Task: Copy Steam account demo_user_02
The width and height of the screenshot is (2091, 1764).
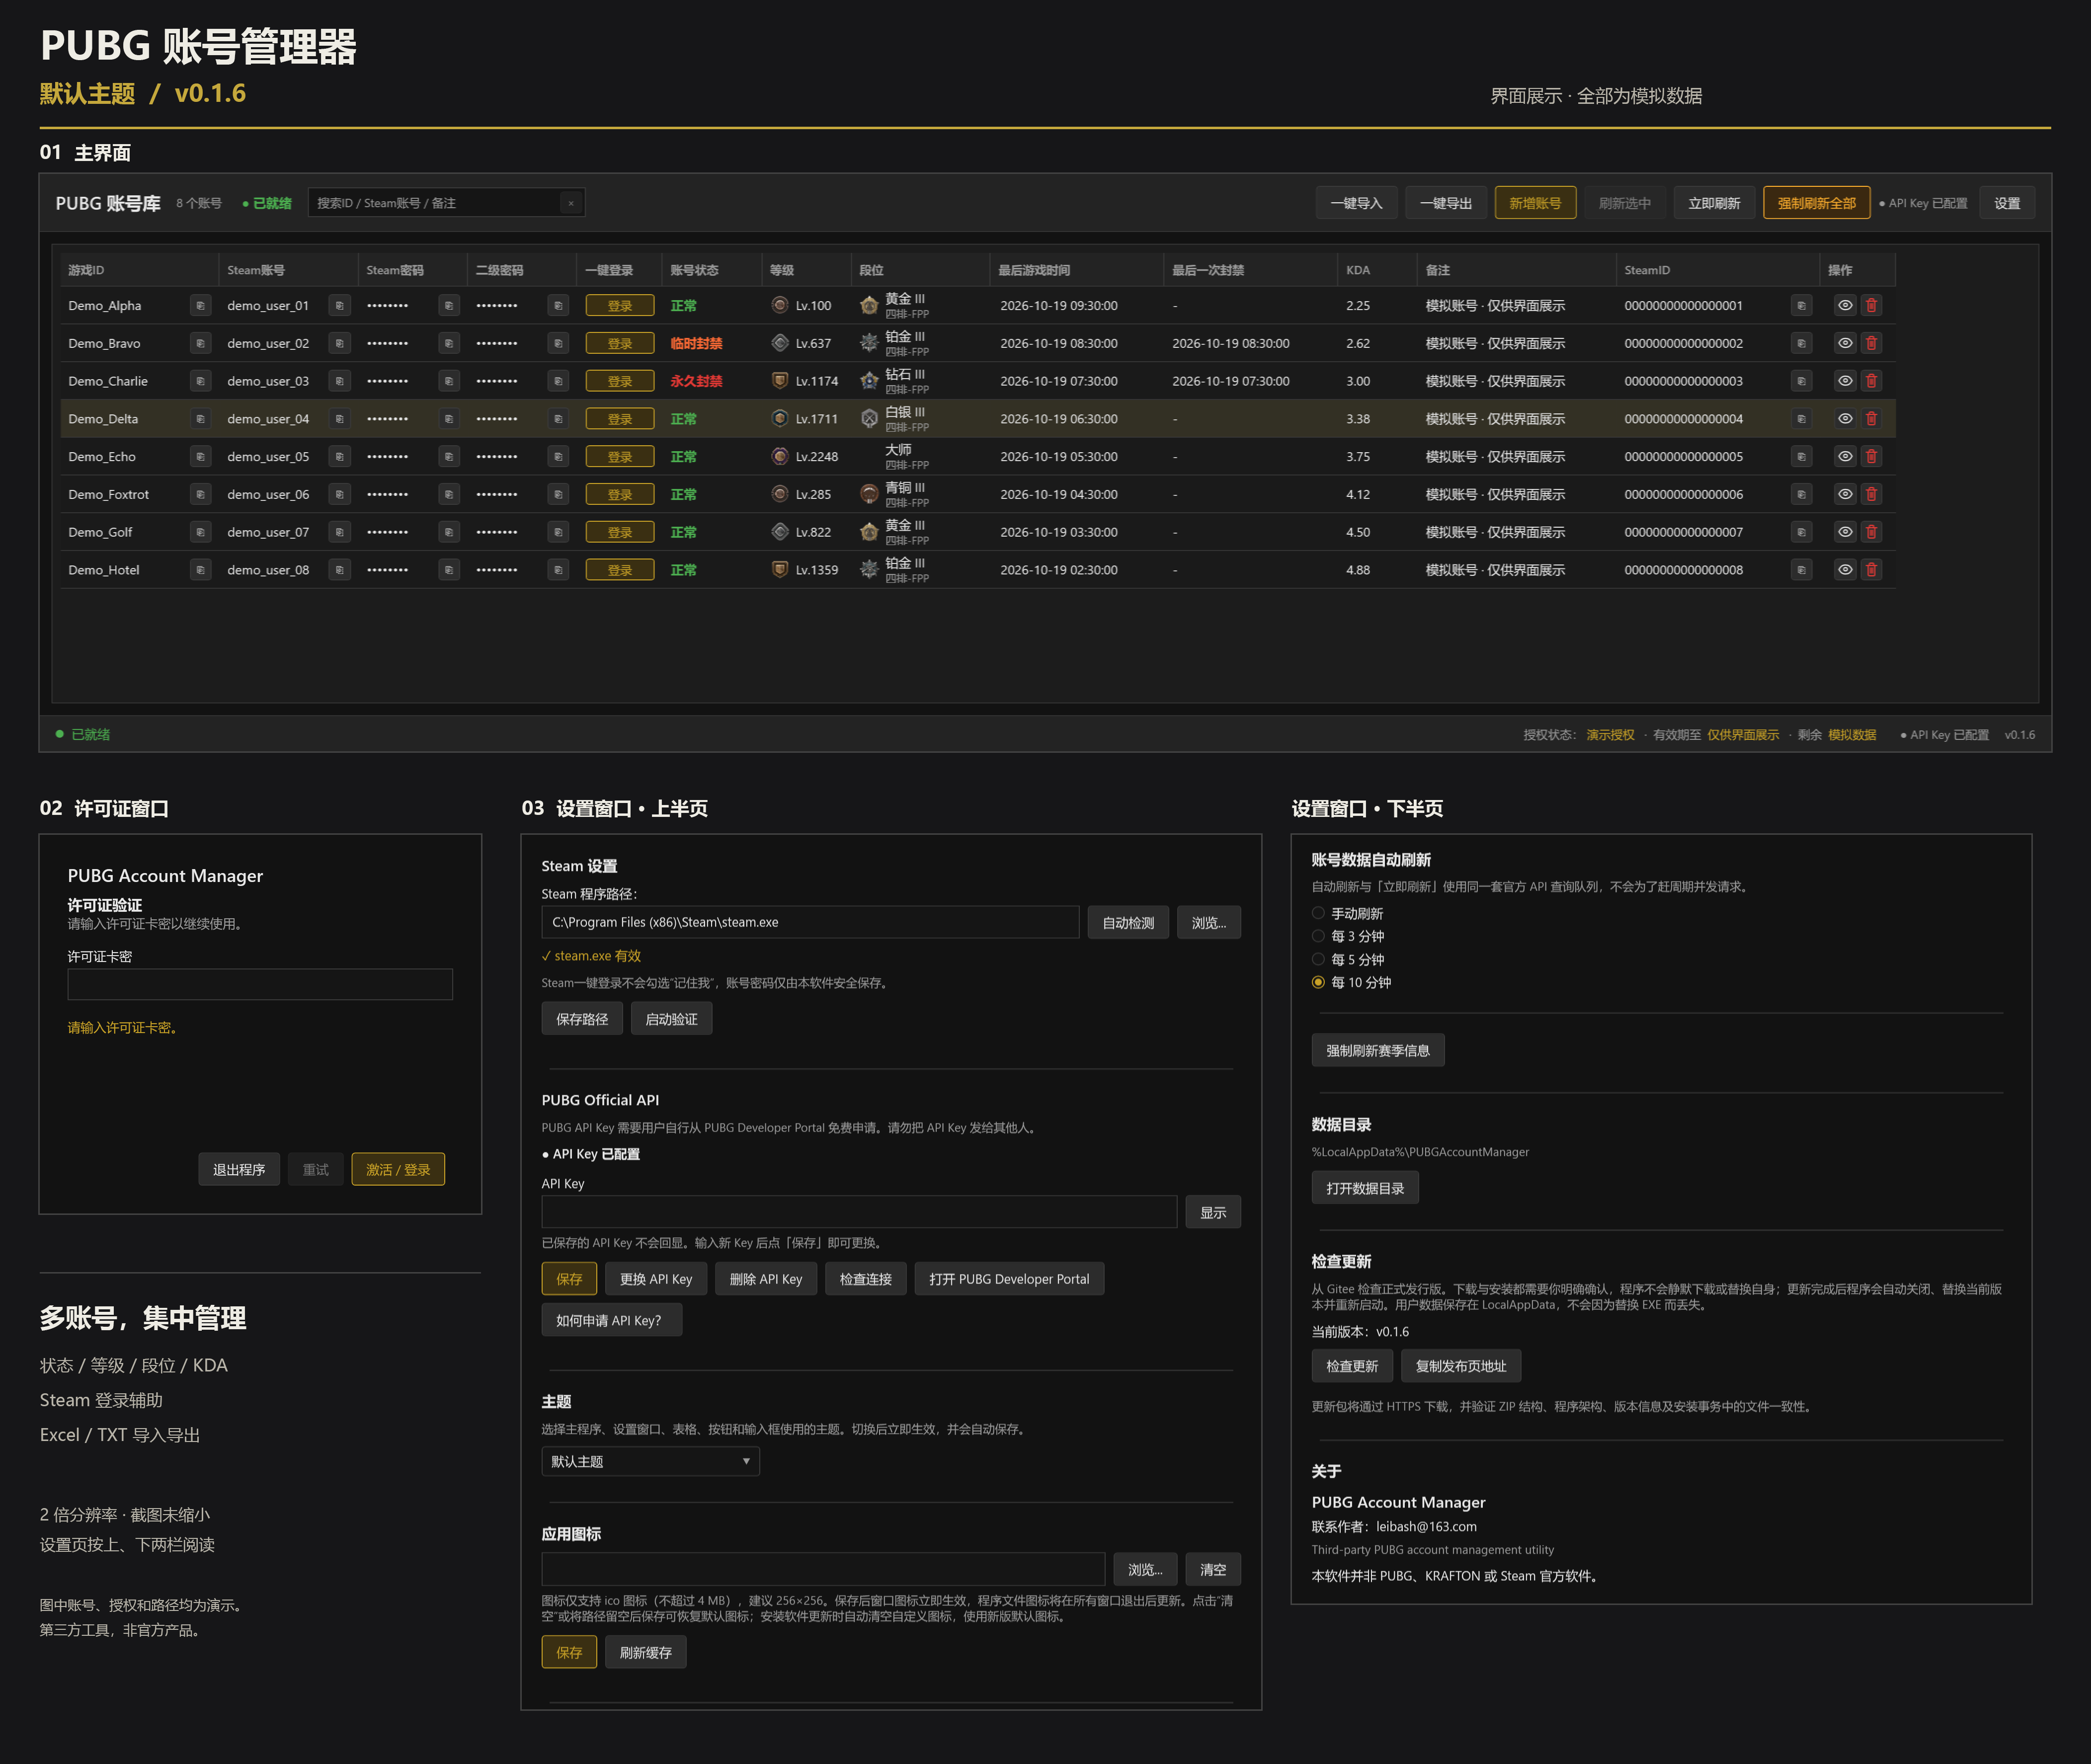Action: click(340, 344)
